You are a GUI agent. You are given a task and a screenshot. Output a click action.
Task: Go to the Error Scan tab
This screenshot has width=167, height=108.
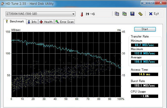[x=65, y=22]
